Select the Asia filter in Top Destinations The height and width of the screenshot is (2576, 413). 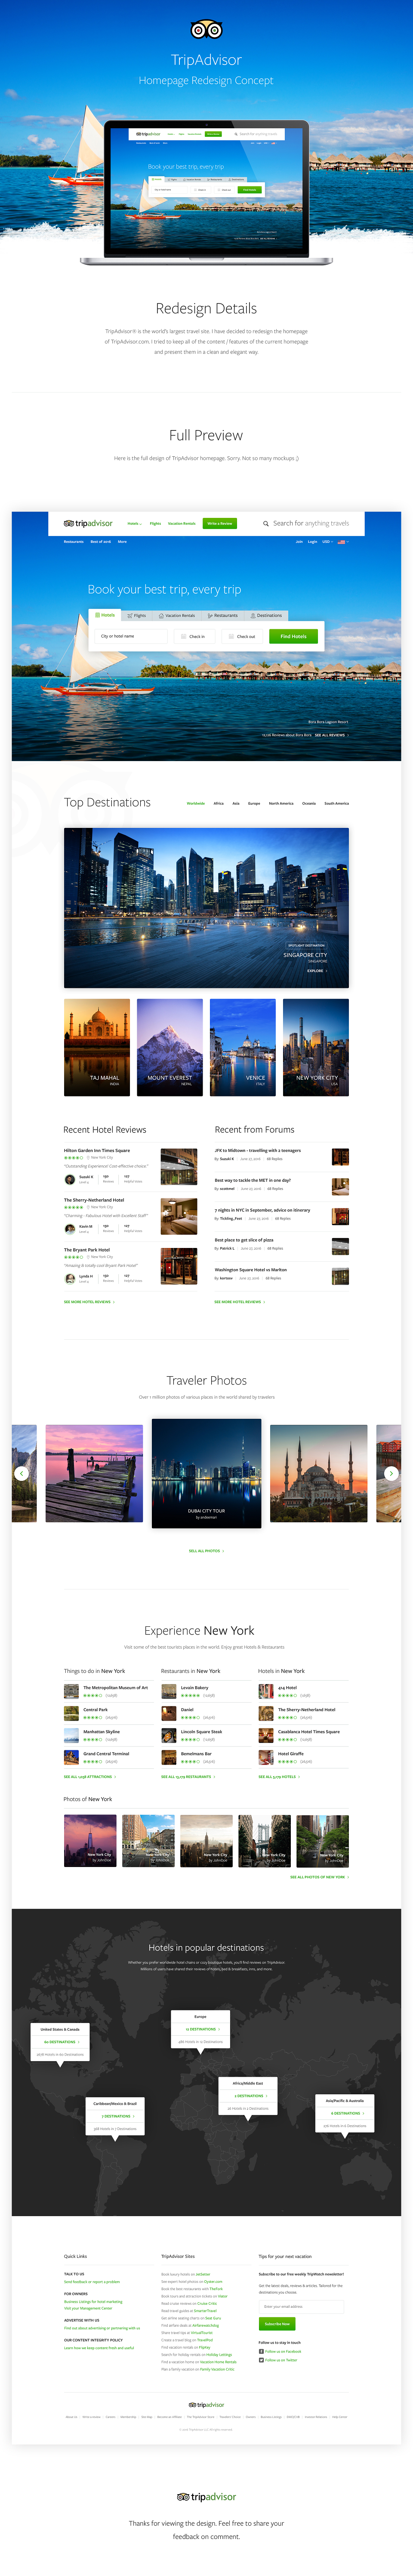[x=236, y=803]
